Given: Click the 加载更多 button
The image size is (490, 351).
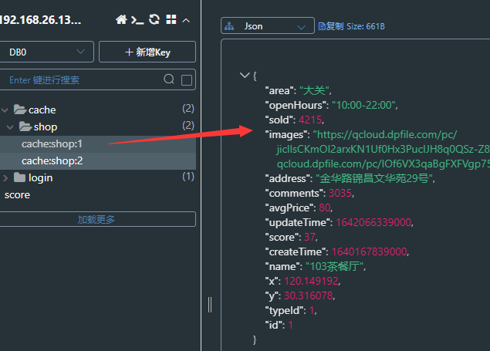Looking at the screenshot, I should pyautogui.click(x=97, y=219).
